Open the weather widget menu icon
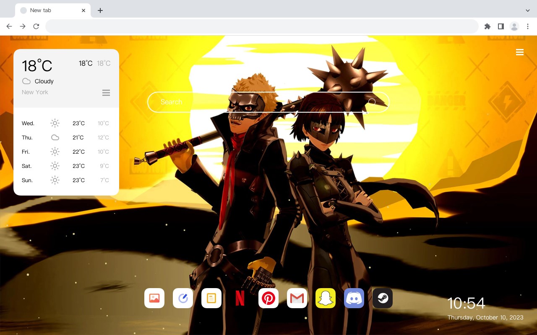537x335 pixels. (106, 93)
